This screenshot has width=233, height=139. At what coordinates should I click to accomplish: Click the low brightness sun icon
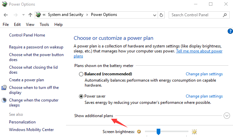(139, 131)
